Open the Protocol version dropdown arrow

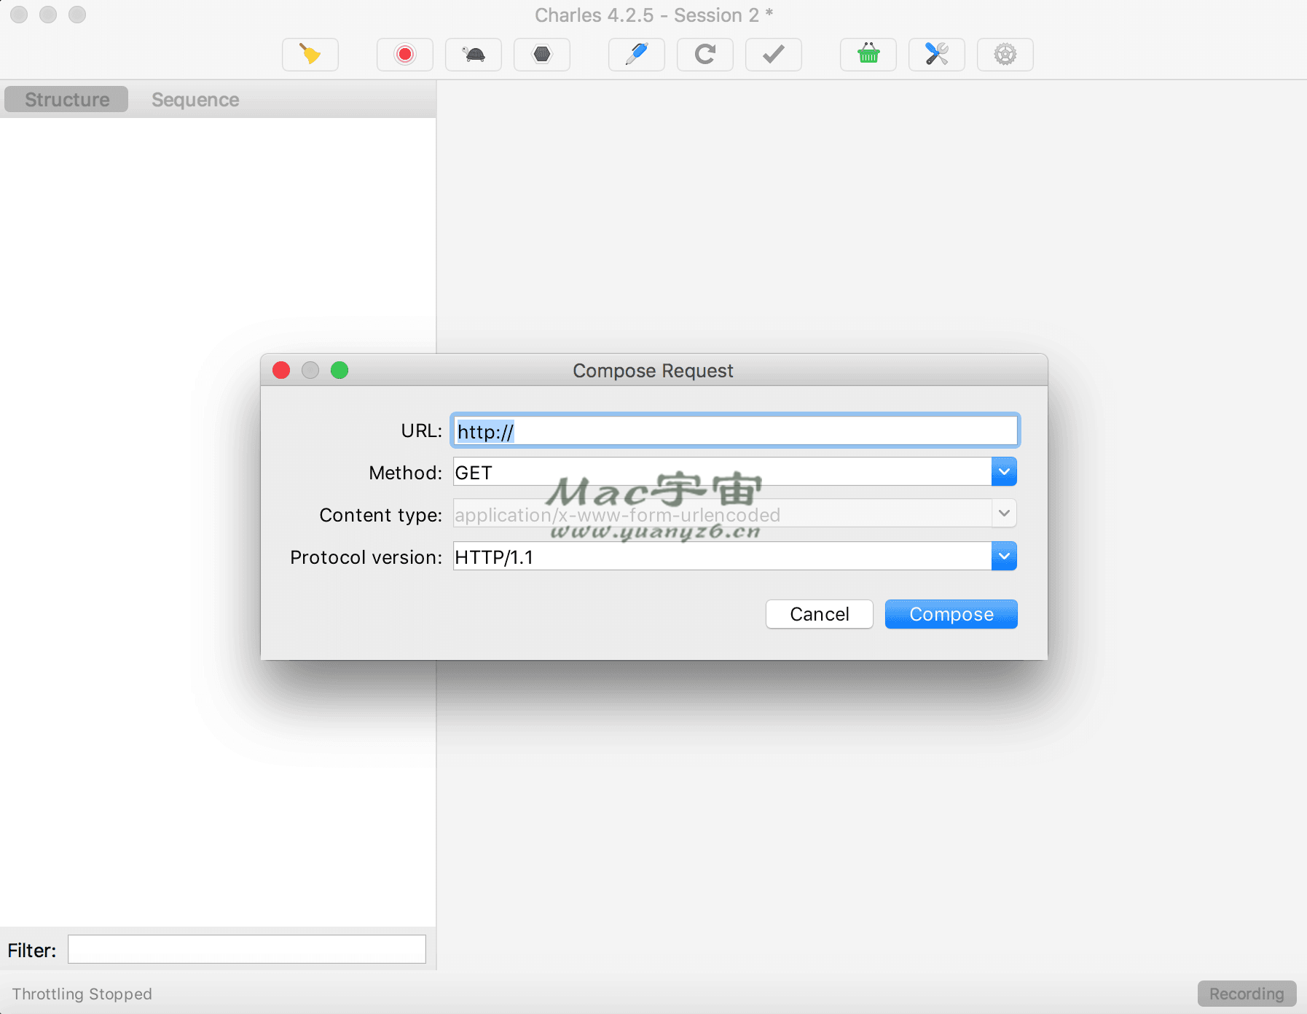point(1004,557)
